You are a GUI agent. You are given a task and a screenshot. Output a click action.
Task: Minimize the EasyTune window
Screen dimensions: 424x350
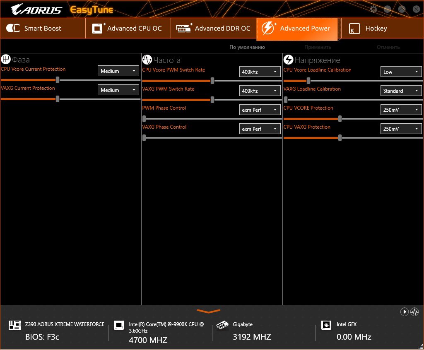point(387,9)
